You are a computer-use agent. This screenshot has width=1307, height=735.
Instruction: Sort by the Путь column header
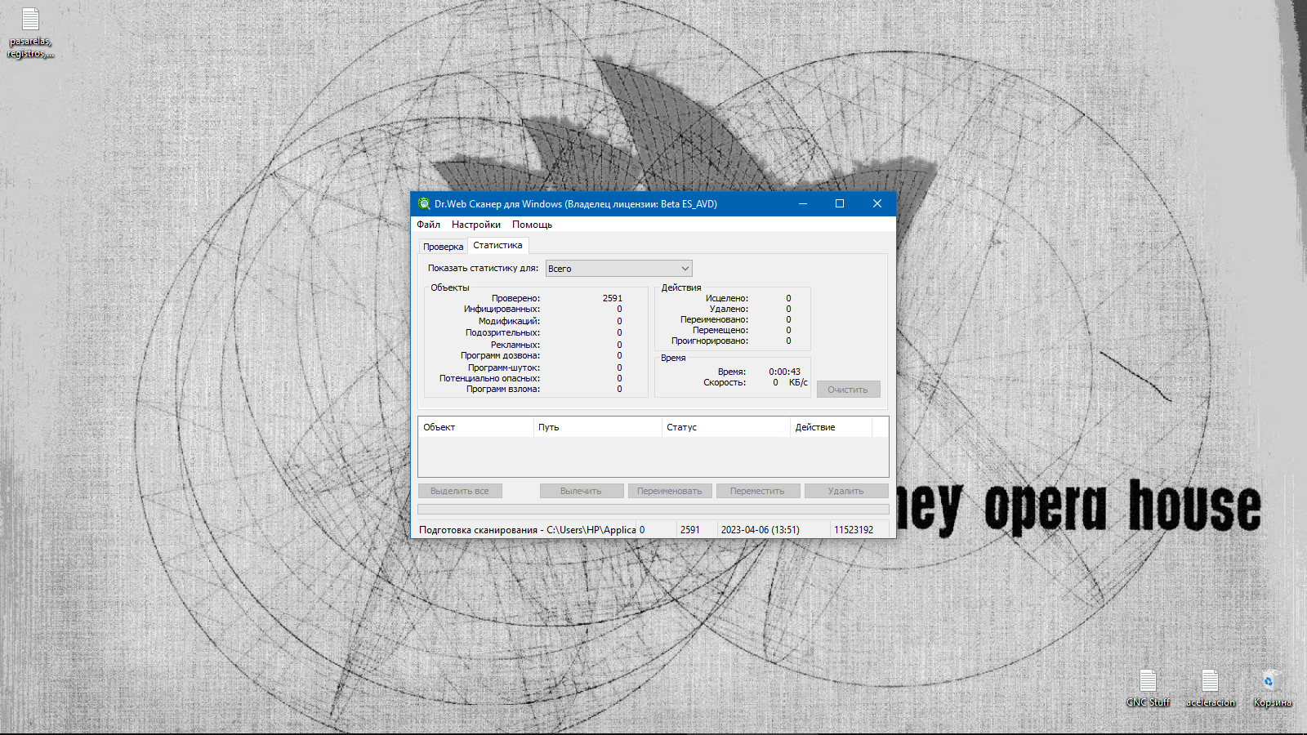598,427
